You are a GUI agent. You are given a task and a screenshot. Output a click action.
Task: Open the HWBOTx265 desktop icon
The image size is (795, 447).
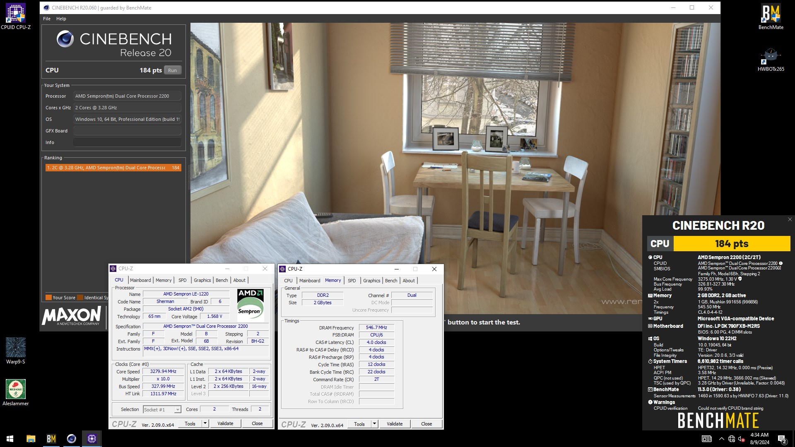771,59
